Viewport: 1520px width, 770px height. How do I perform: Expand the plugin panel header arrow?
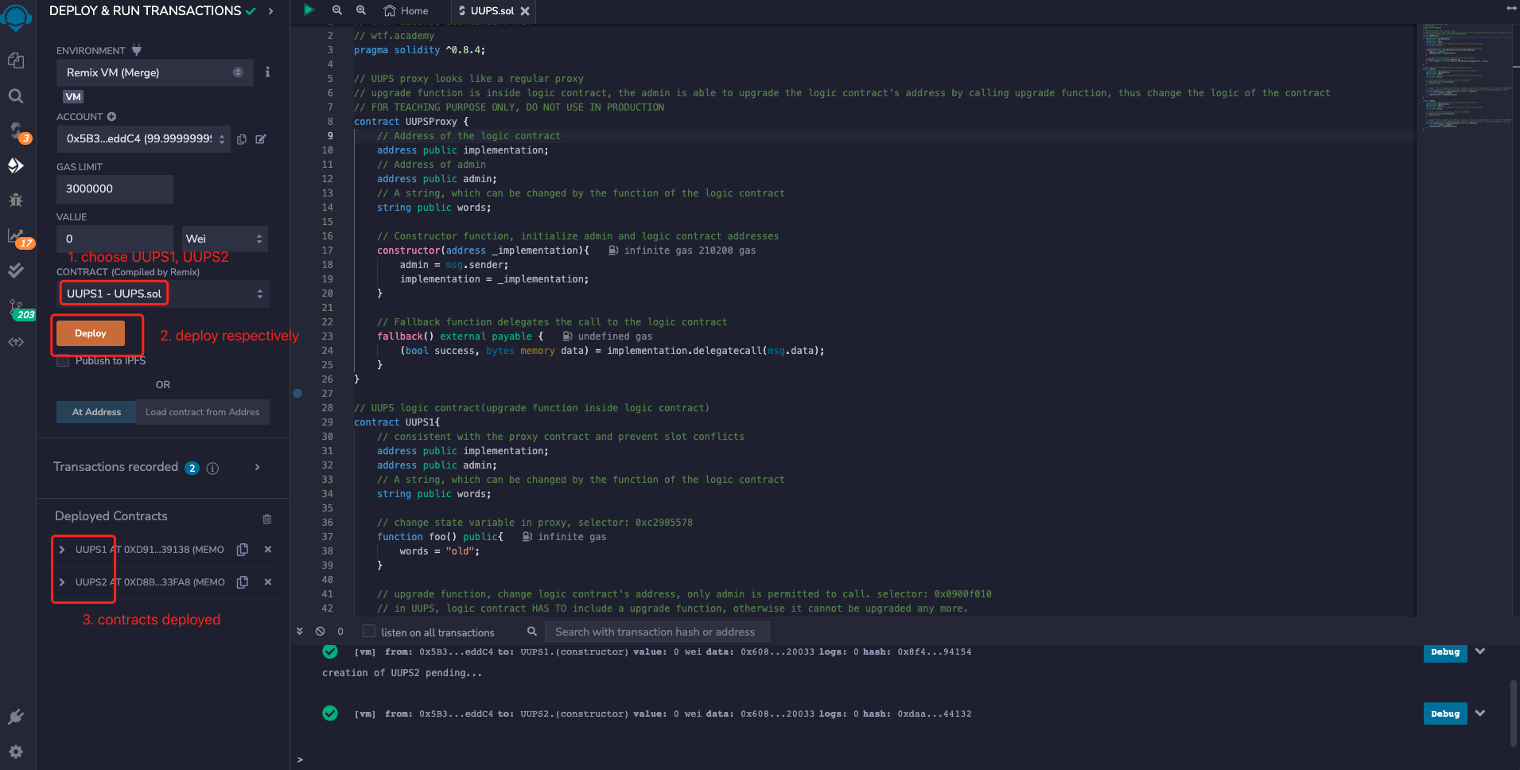click(x=270, y=11)
